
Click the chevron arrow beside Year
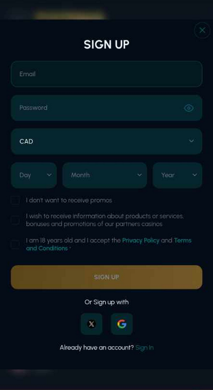[195, 175]
